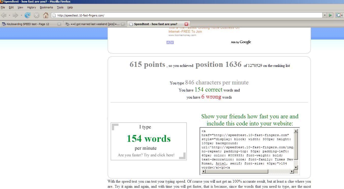Click the '154 correct' words text

pos(208,90)
